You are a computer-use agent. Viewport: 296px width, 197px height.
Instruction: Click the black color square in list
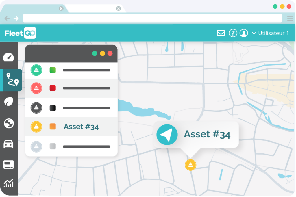53,108
